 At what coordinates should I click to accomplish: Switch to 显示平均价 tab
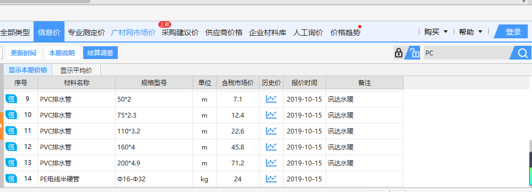point(76,70)
